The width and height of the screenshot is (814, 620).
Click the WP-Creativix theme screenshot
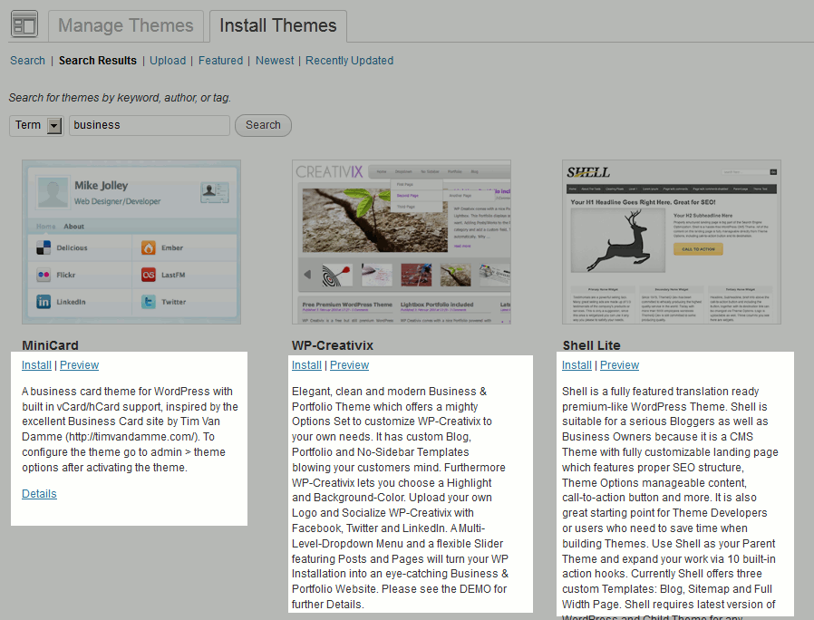[402, 242]
